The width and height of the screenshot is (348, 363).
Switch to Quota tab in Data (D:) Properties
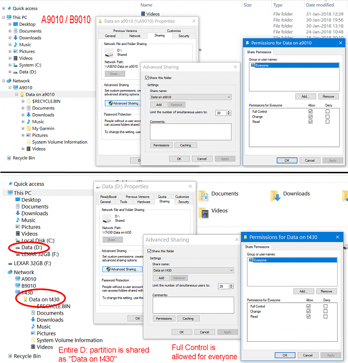tap(162, 197)
